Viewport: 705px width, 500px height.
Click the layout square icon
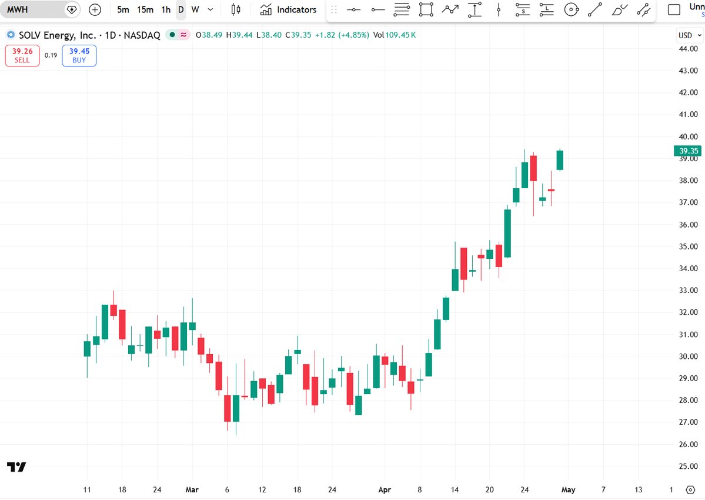click(x=673, y=9)
